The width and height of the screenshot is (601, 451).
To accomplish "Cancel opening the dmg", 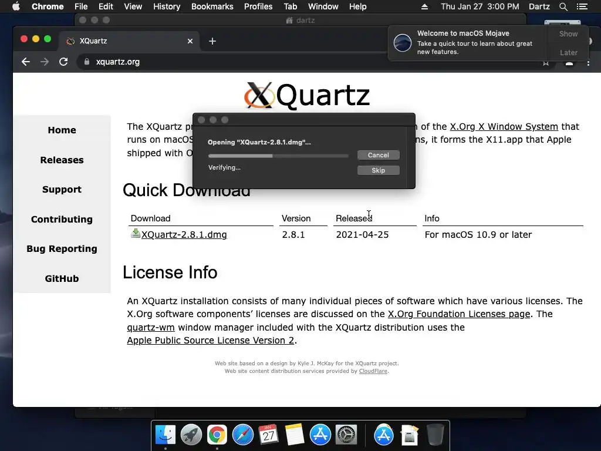I will pyautogui.click(x=379, y=155).
